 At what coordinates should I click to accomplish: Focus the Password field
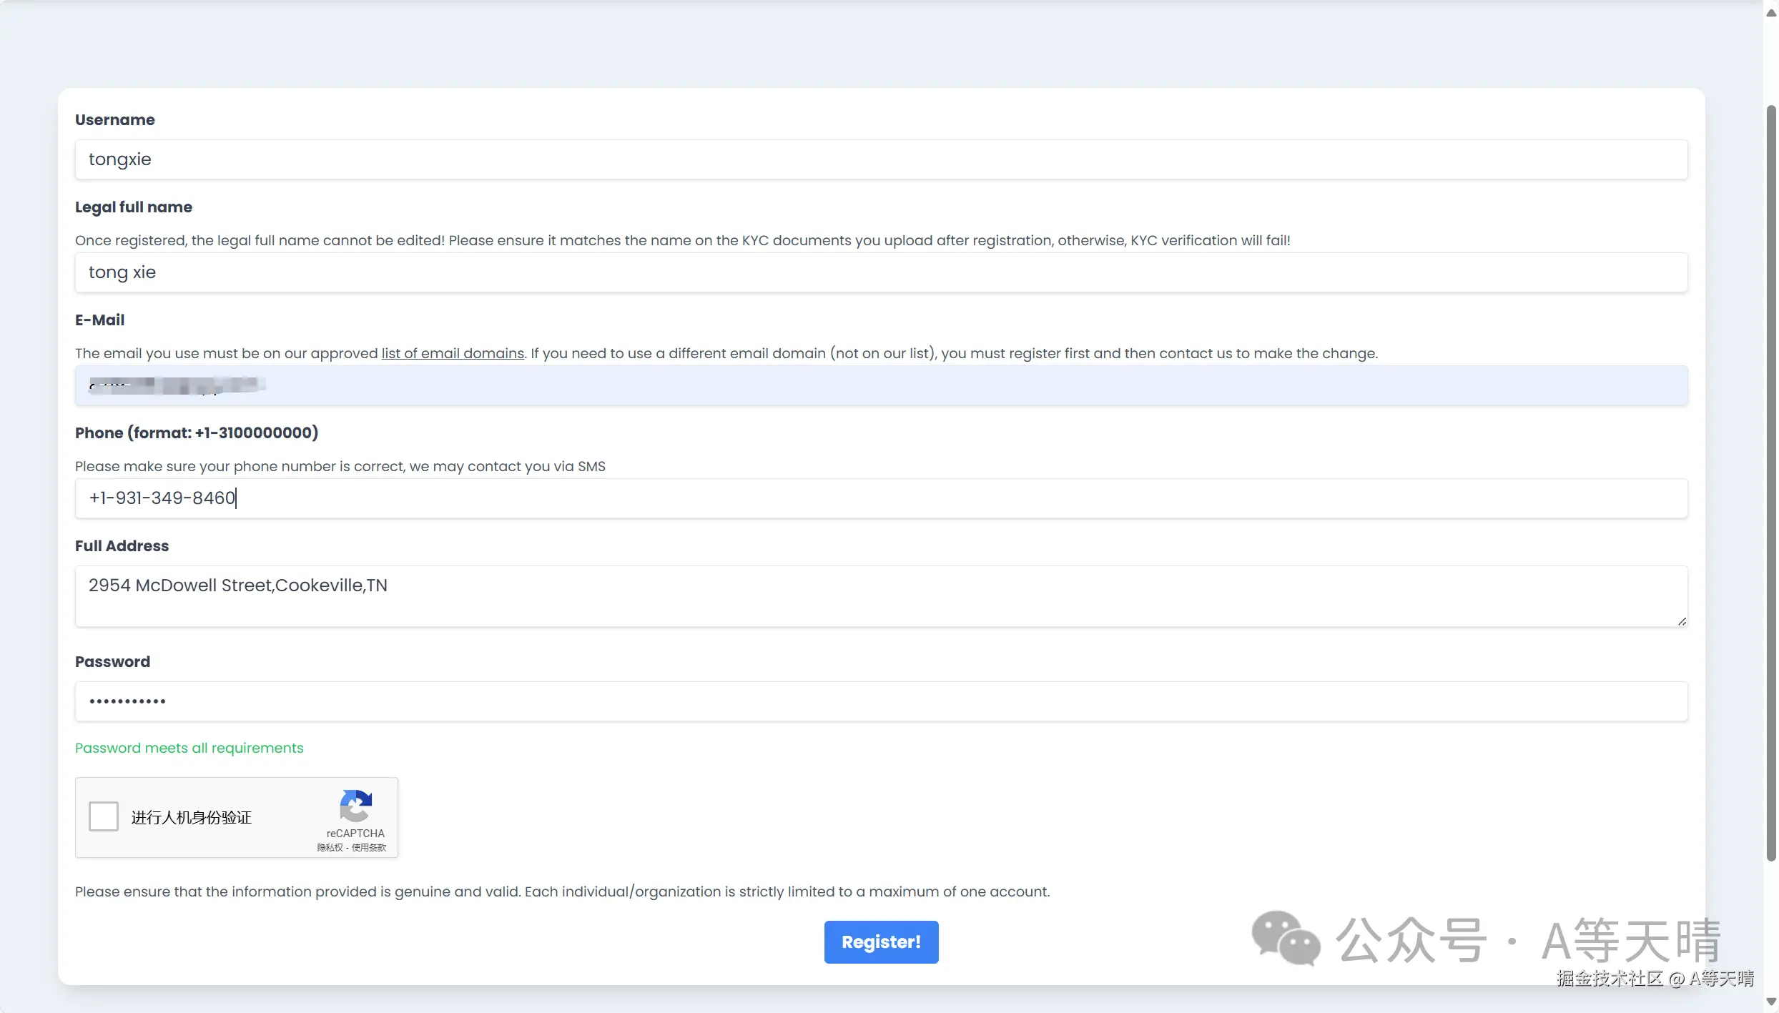click(881, 701)
